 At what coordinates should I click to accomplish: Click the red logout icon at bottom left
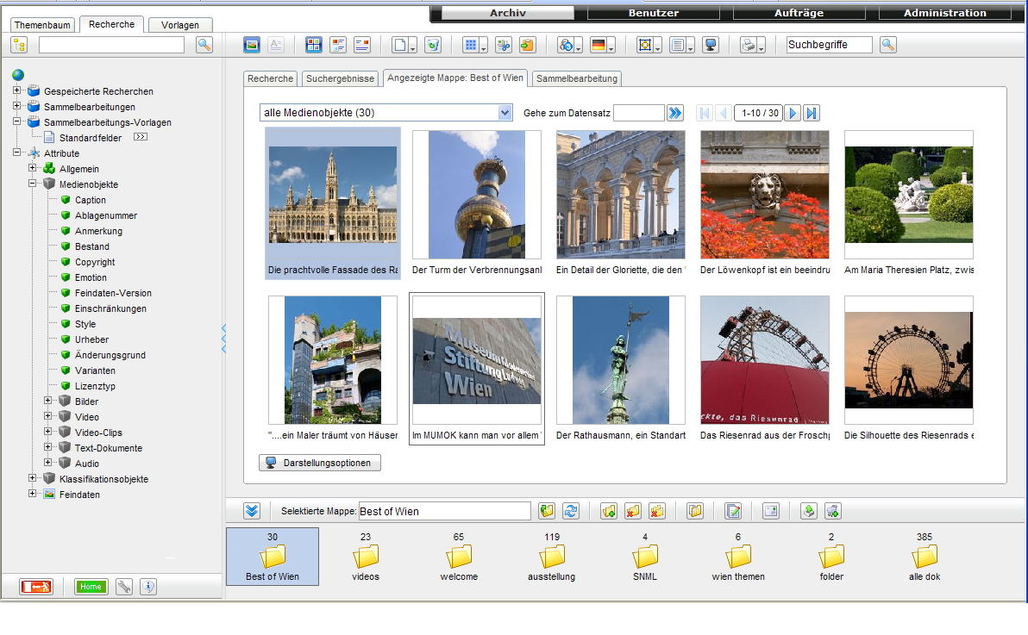coord(36,587)
